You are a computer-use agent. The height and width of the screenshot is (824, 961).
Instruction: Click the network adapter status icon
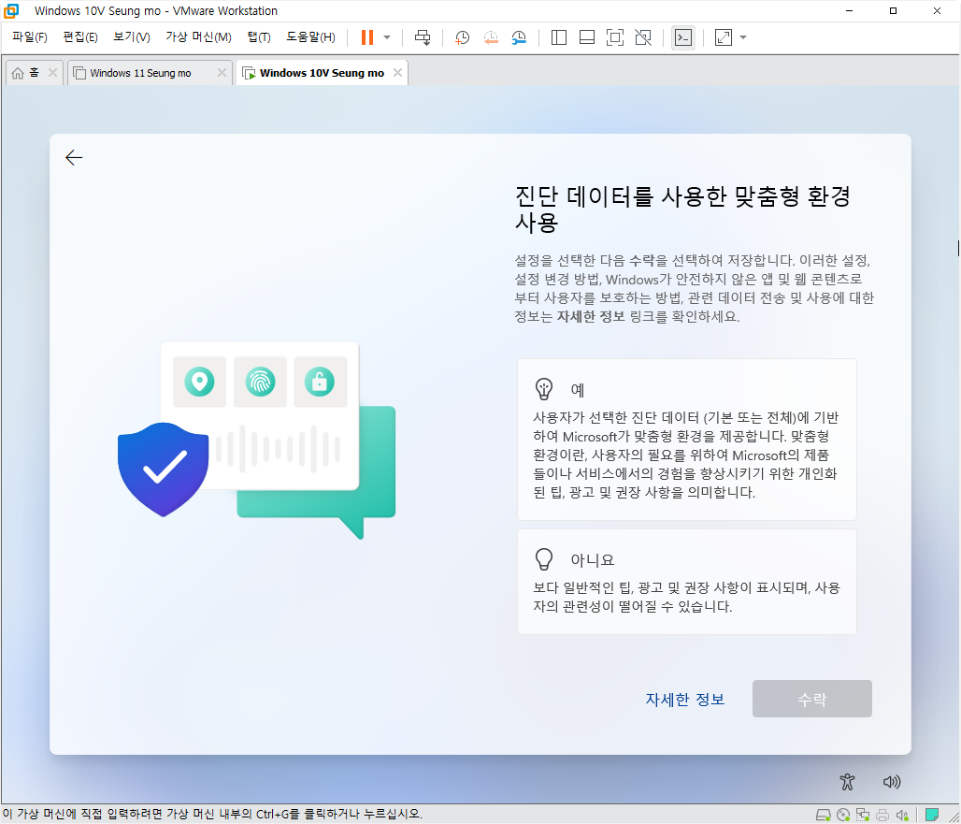point(863,815)
